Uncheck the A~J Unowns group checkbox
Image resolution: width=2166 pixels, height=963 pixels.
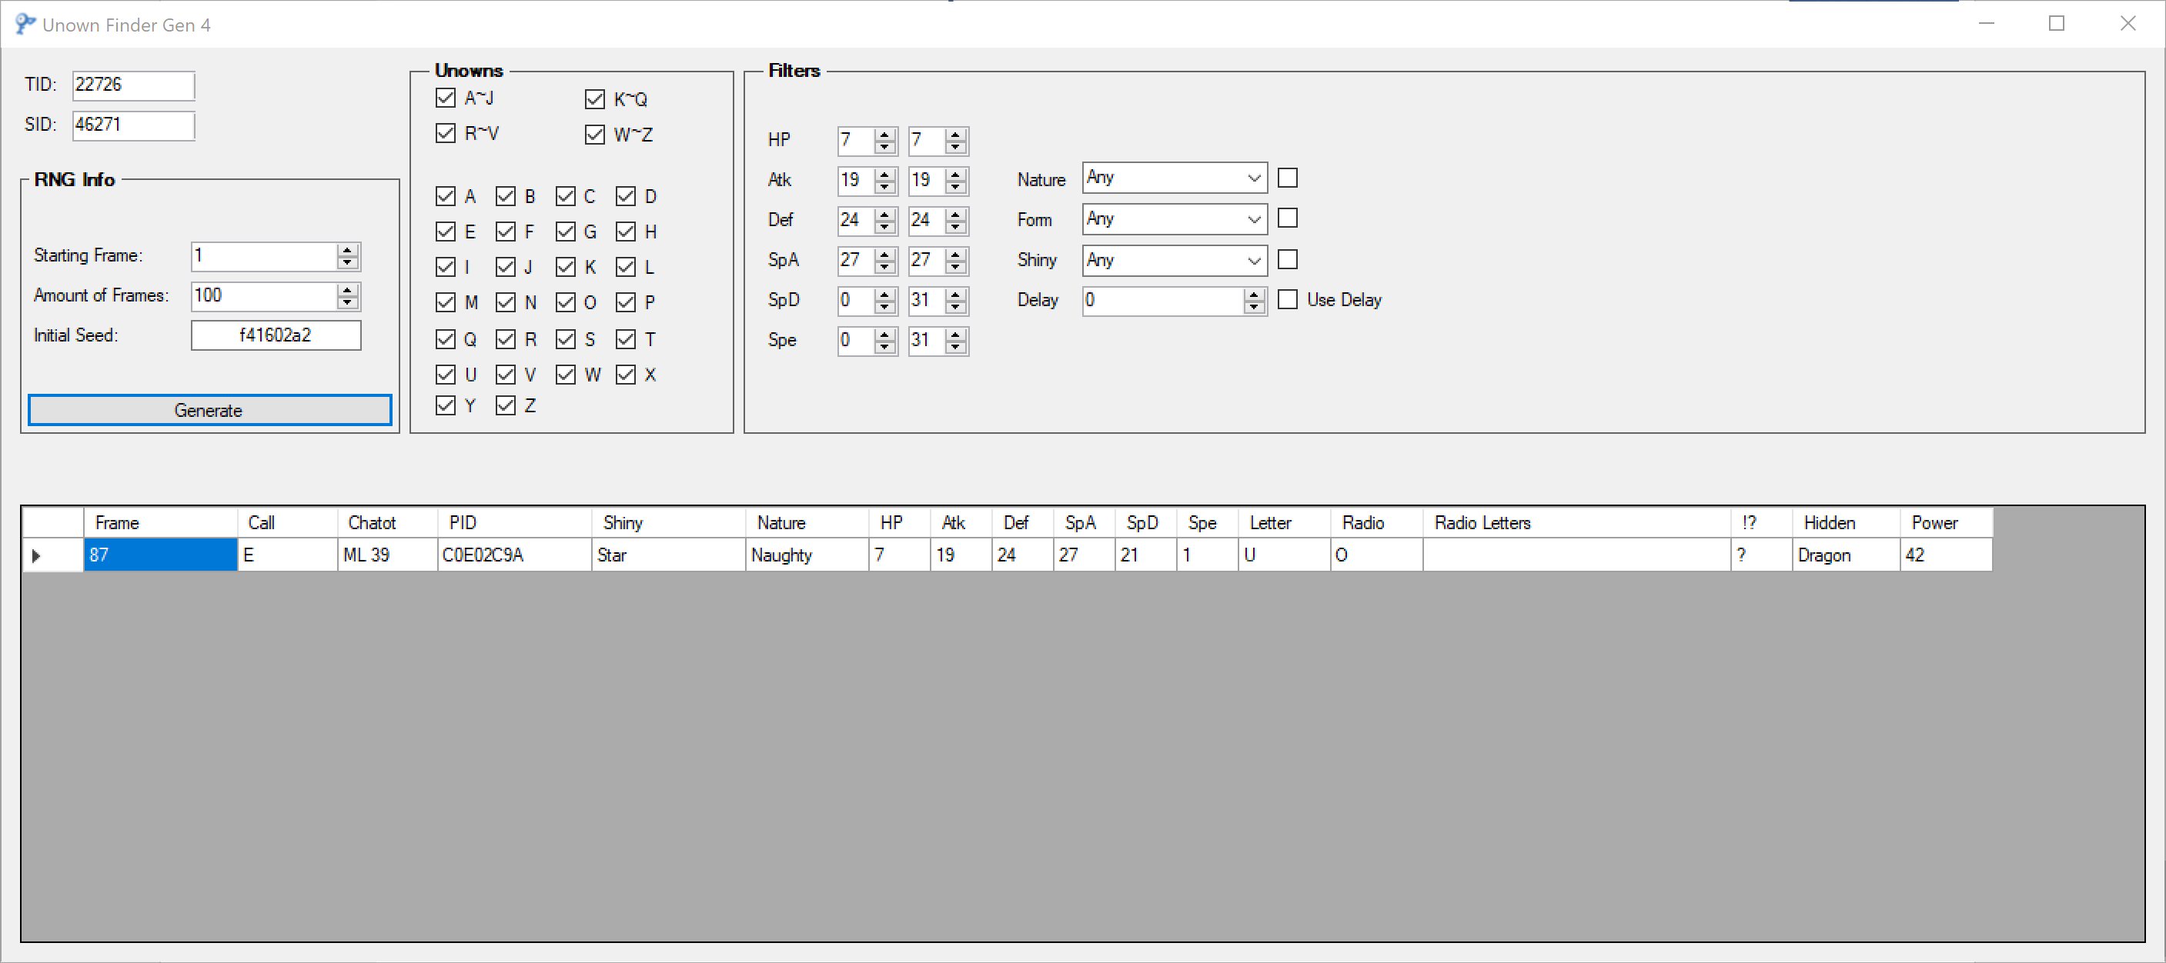(x=446, y=98)
